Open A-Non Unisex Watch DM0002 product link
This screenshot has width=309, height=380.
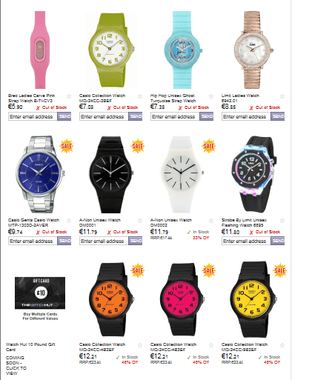[x=171, y=222]
